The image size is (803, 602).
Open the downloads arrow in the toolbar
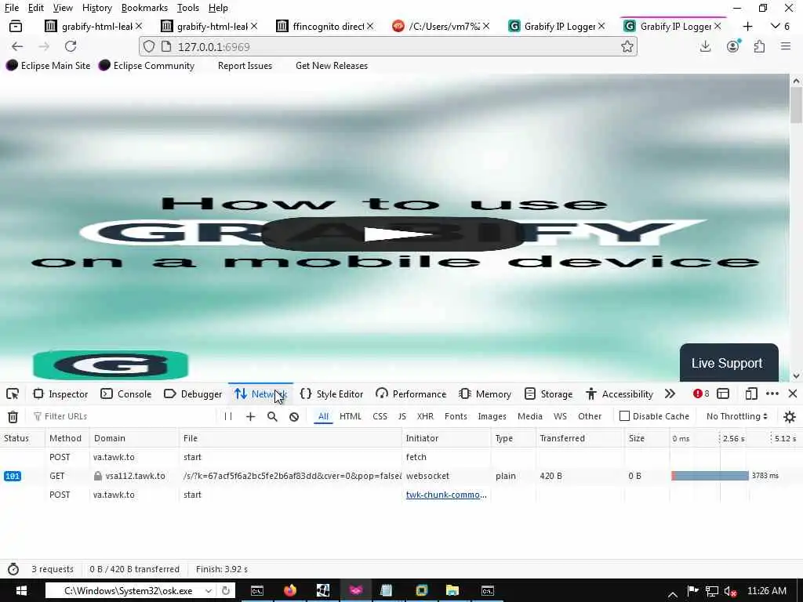(705, 46)
